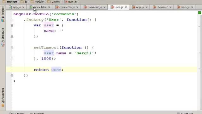Viewport: 202px width, 114px height.
Task: Click the HTML file icon on index.html tab
Action: click(31, 7)
